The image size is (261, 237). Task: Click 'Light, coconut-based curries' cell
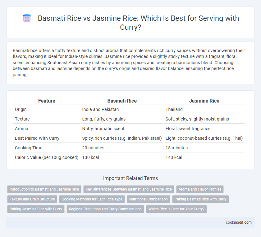[204, 138]
